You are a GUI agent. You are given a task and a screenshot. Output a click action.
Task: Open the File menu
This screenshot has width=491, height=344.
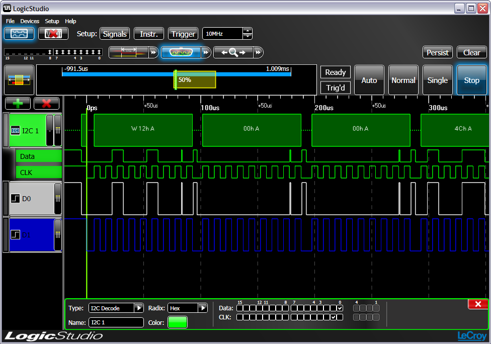(11, 21)
